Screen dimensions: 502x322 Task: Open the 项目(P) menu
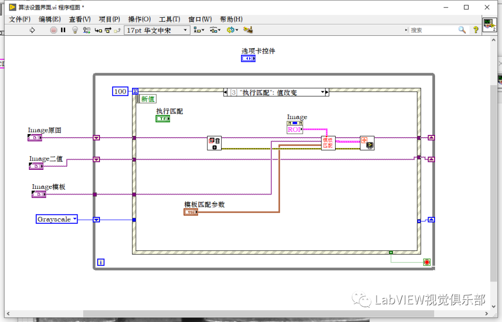pos(109,19)
